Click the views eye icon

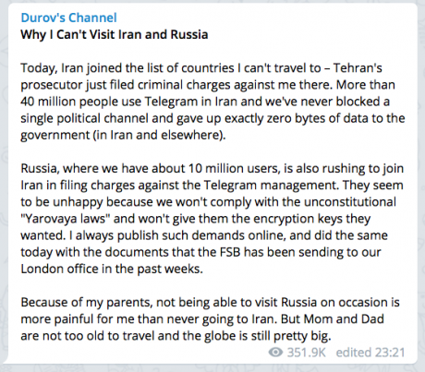275,353
